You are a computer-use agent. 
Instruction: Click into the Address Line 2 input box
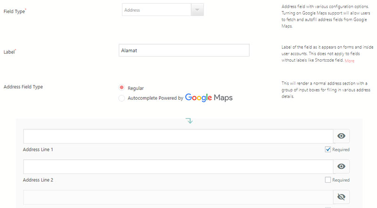pos(178,167)
